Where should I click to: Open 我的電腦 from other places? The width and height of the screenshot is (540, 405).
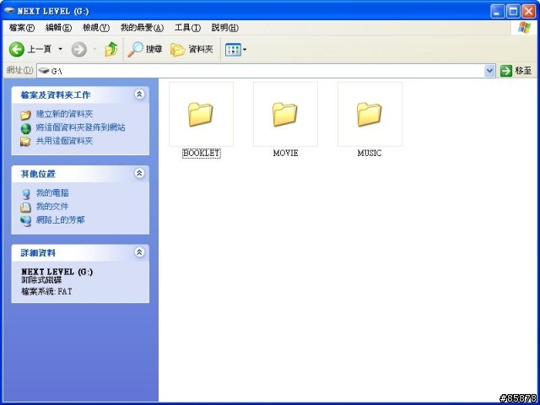pyautogui.click(x=52, y=193)
